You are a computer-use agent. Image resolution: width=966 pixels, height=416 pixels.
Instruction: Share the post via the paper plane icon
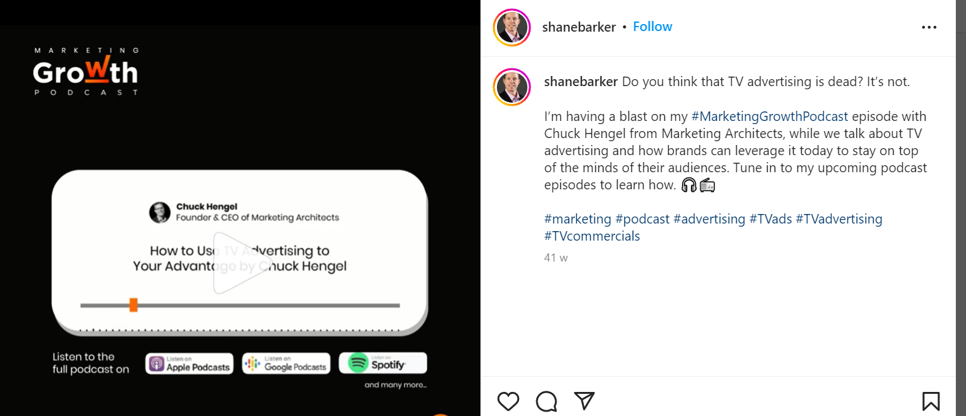coord(584,401)
